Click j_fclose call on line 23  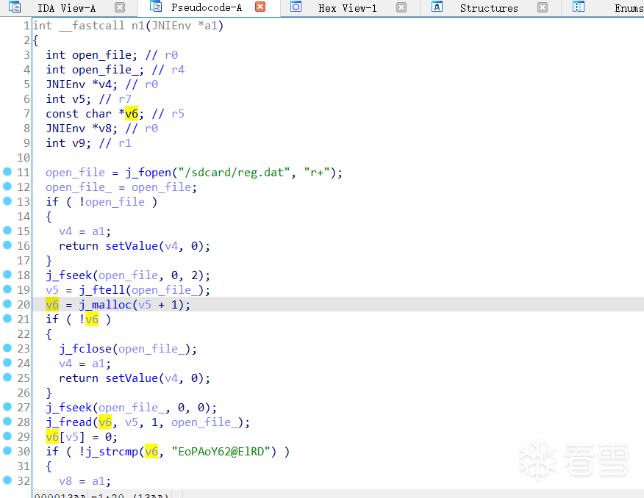click(x=85, y=349)
